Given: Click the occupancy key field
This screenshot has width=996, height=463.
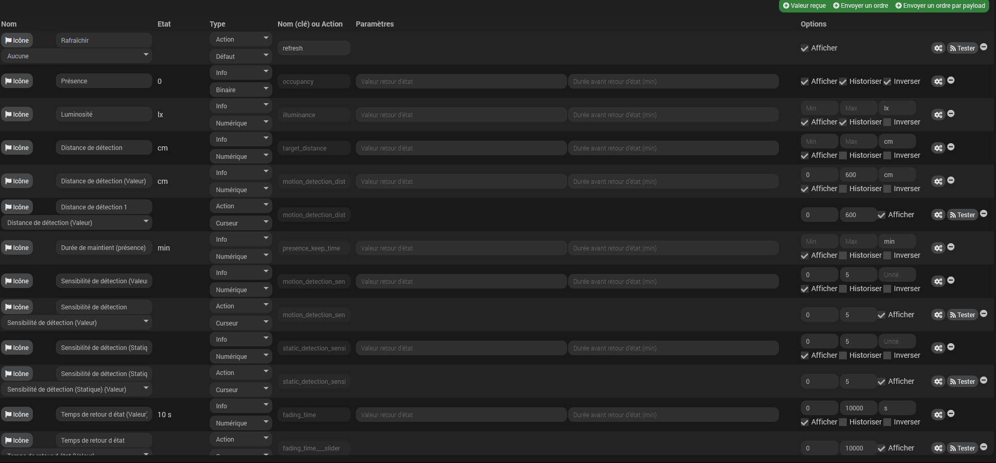Looking at the screenshot, I should [x=314, y=81].
